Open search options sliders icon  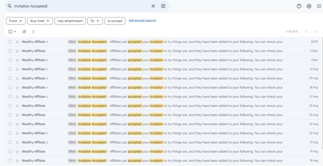[163, 6]
